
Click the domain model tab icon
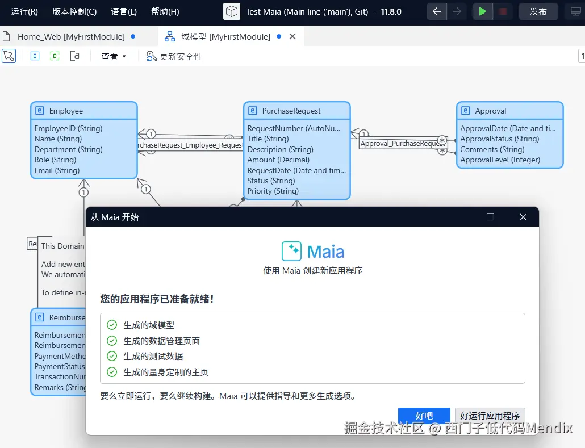(170, 36)
